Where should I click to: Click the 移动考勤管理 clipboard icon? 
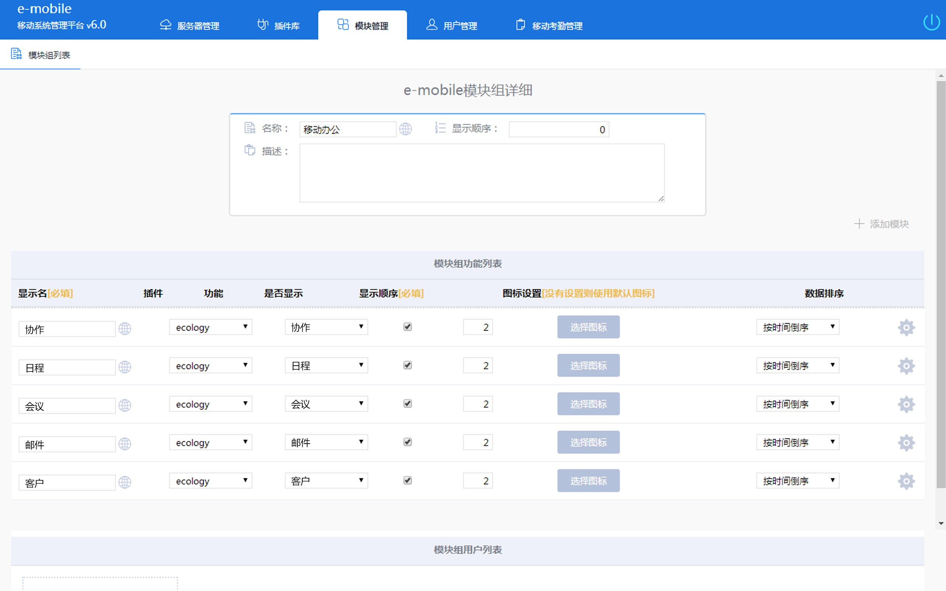click(520, 25)
